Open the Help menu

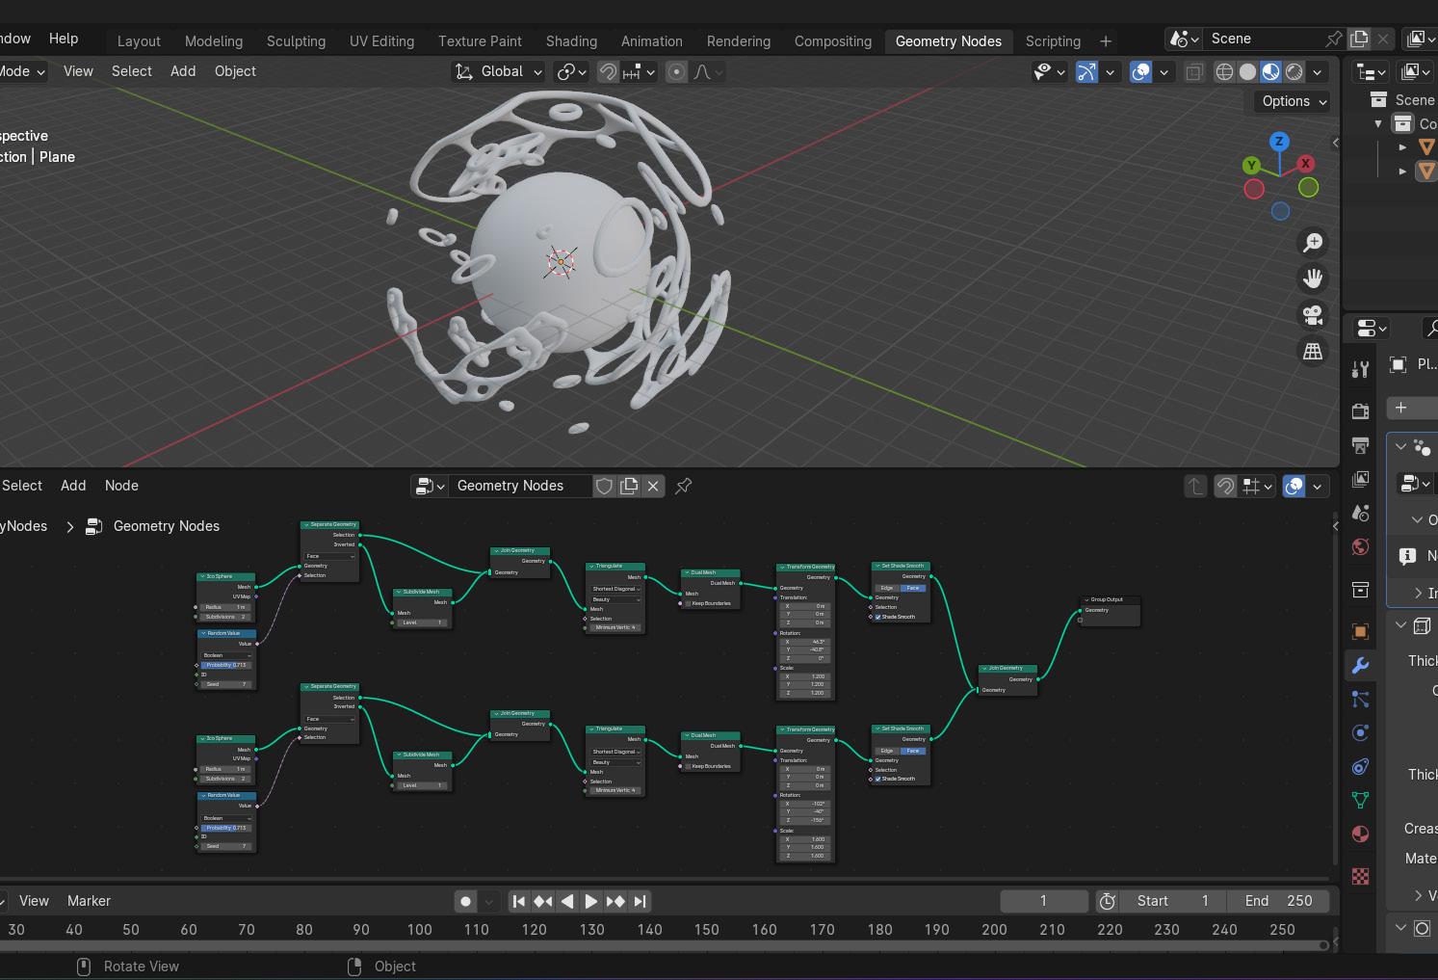pyautogui.click(x=64, y=39)
